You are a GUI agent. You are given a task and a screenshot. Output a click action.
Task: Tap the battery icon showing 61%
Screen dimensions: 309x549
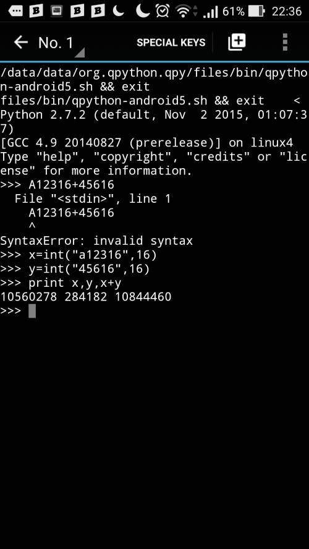[256, 11]
